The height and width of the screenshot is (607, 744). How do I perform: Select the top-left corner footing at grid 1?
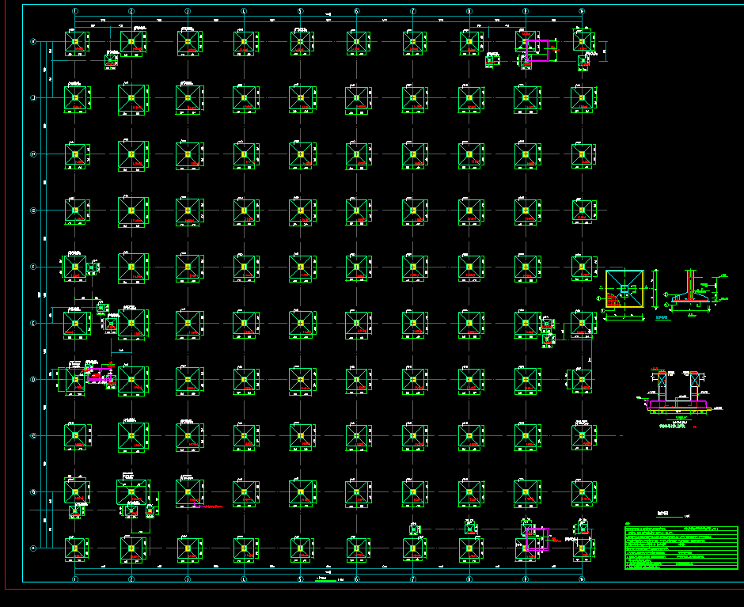pos(76,43)
